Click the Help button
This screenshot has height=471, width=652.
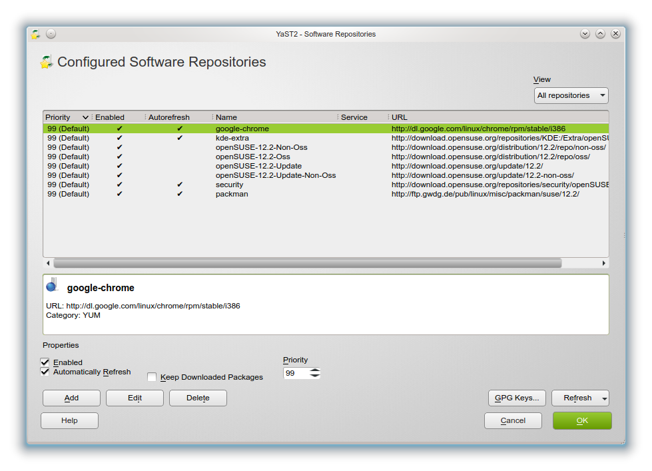point(69,420)
